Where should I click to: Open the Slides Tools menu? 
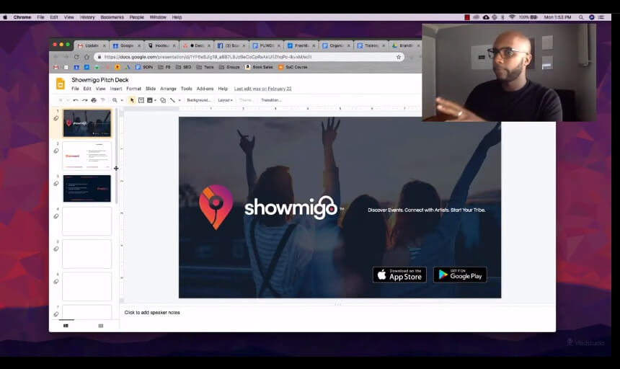click(x=186, y=89)
